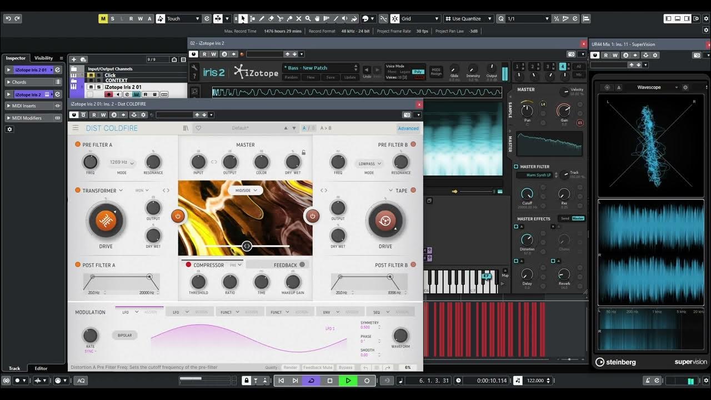Image resolution: width=711 pixels, height=400 pixels.
Task: Switch to Editor tab at bottom
Action: (41, 368)
